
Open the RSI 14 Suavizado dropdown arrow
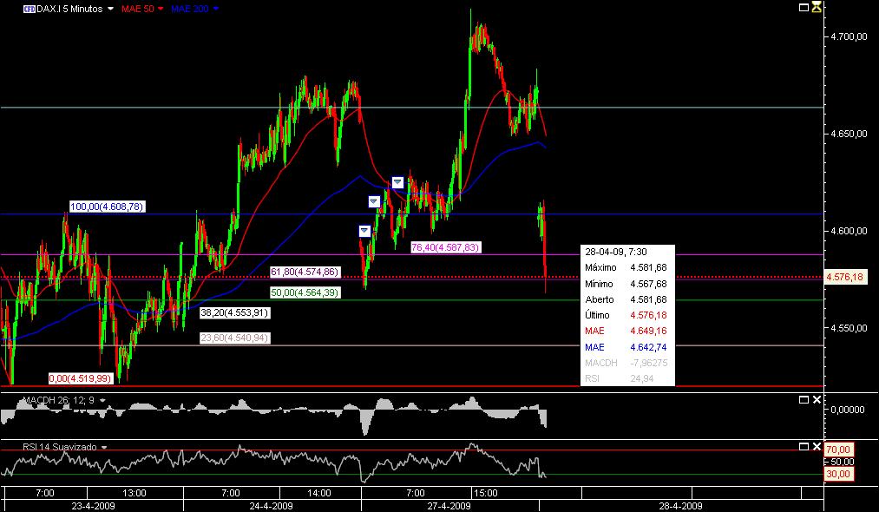(104, 447)
